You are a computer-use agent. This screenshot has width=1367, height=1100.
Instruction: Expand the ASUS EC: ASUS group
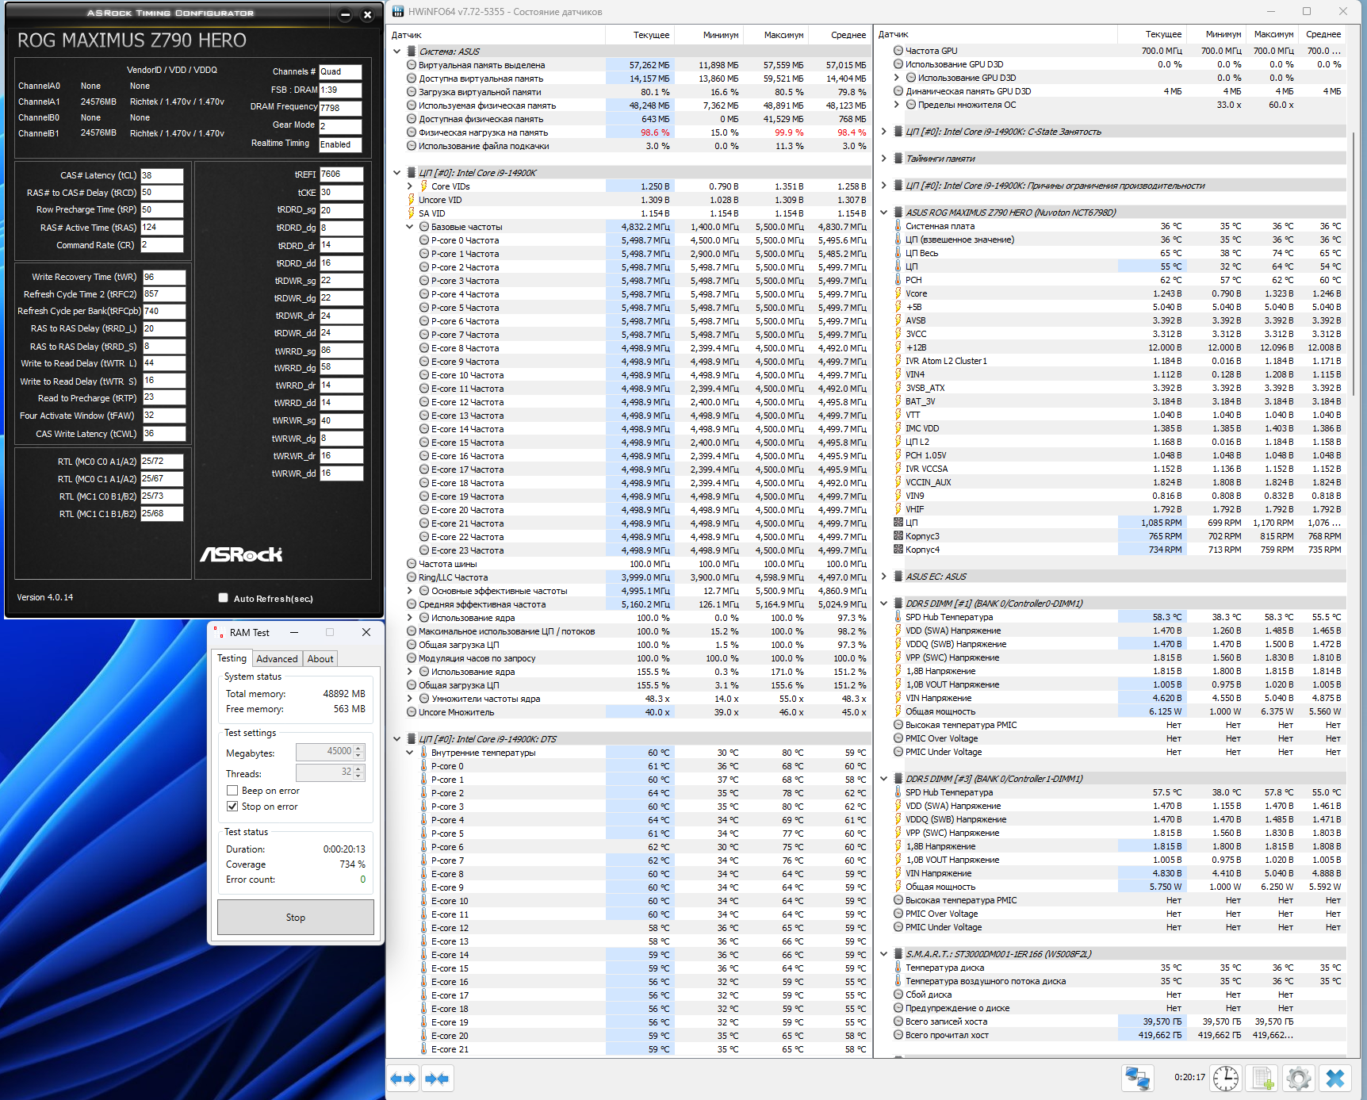pyautogui.click(x=884, y=577)
